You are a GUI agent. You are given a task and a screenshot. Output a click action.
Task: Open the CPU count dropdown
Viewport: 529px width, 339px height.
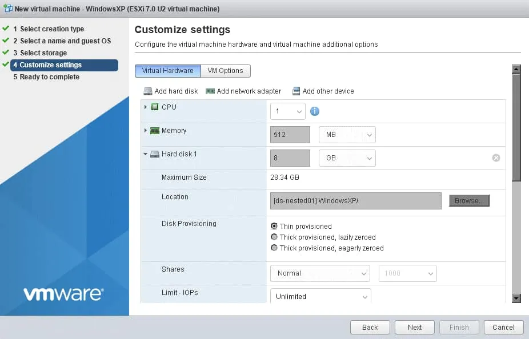click(288, 111)
